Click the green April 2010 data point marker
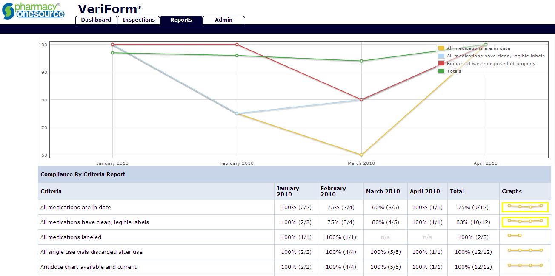Screen dimensions: 555x276 point(486,44)
